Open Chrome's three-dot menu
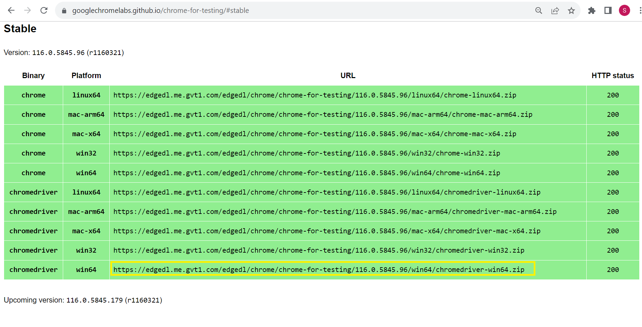642x327 pixels. [x=640, y=11]
